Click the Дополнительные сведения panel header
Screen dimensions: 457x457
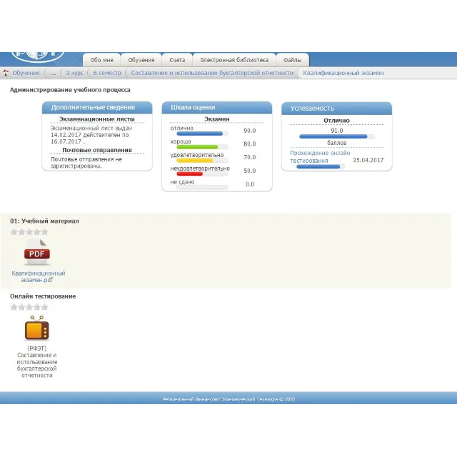pos(97,108)
